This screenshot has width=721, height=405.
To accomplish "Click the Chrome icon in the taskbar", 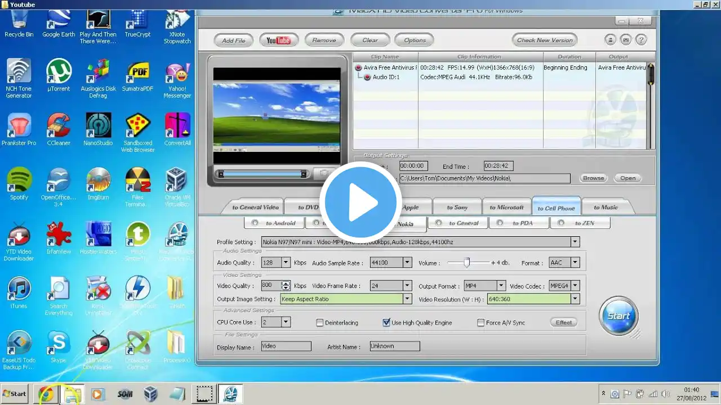I will click(46, 394).
